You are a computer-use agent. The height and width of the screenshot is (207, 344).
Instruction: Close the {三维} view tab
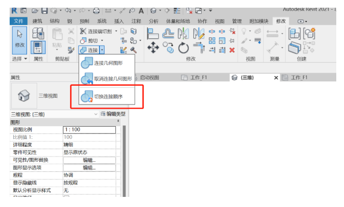[276, 78]
